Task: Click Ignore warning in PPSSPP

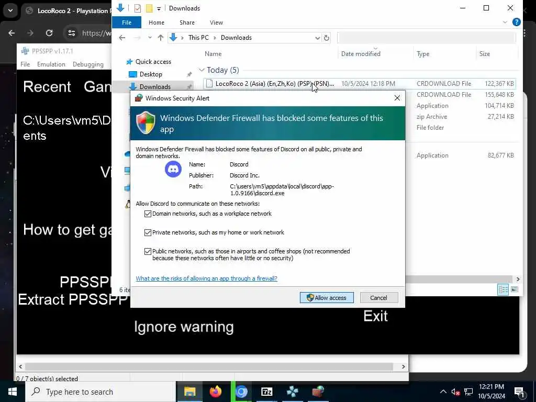Action: pos(184,327)
